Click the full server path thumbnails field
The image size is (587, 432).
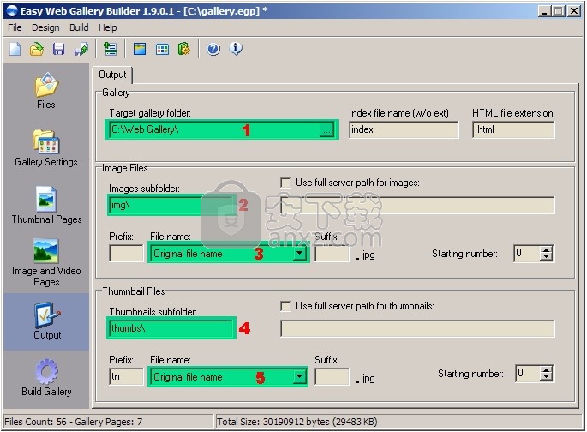[x=417, y=328]
